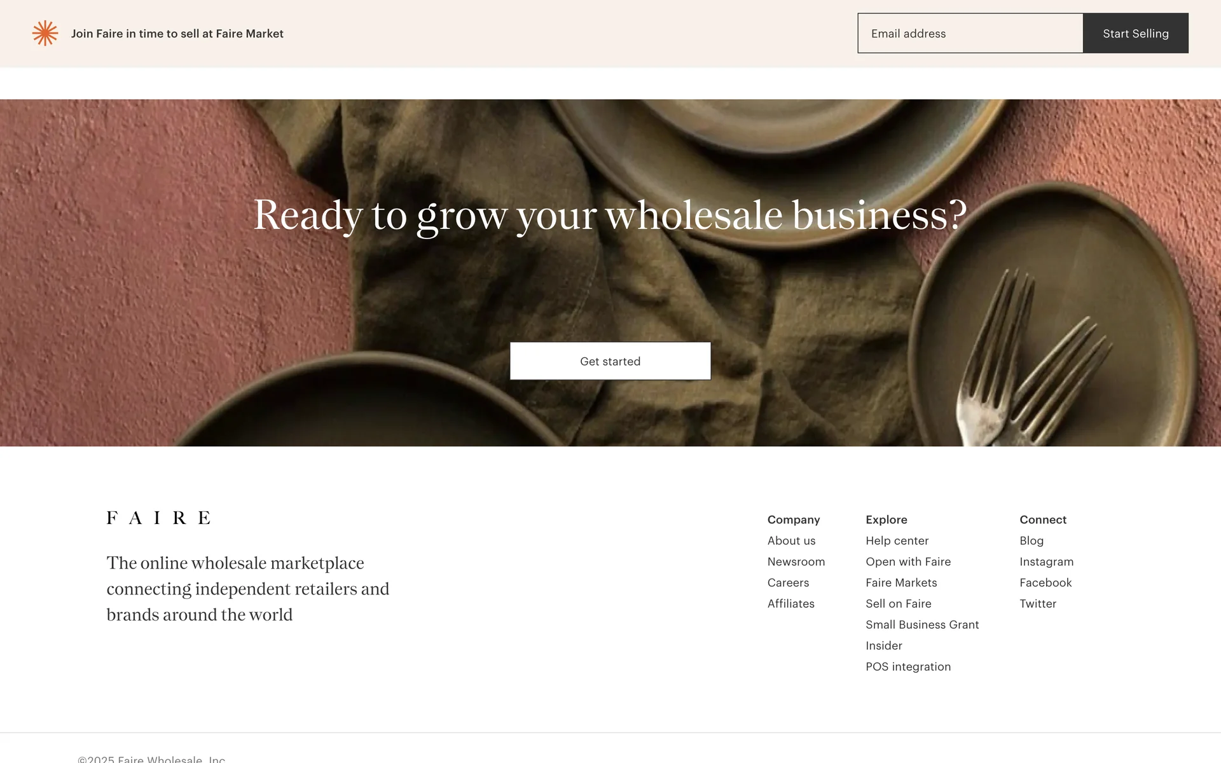Open Small Business Grant link
1221x763 pixels.
point(922,624)
